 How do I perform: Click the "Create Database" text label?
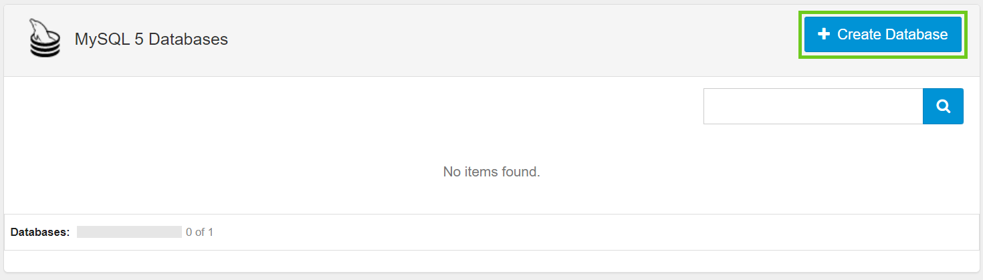[x=892, y=34]
